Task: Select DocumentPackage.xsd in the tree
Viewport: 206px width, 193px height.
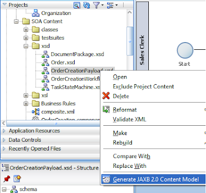Action: [x=77, y=54]
